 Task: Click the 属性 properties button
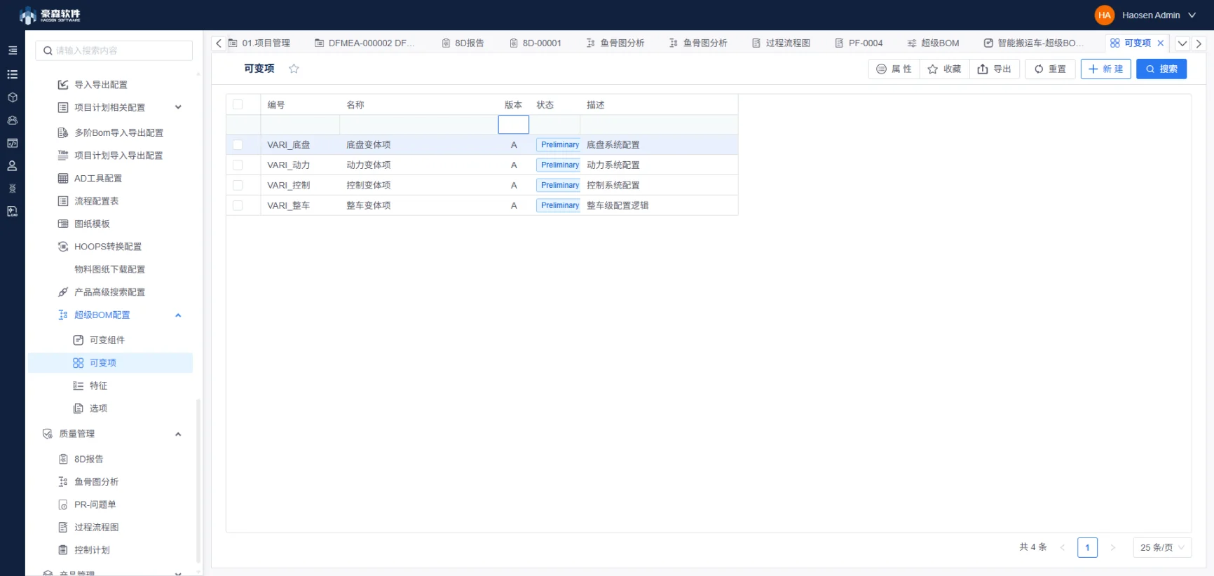pyautogui.click(x=894, y=69)
